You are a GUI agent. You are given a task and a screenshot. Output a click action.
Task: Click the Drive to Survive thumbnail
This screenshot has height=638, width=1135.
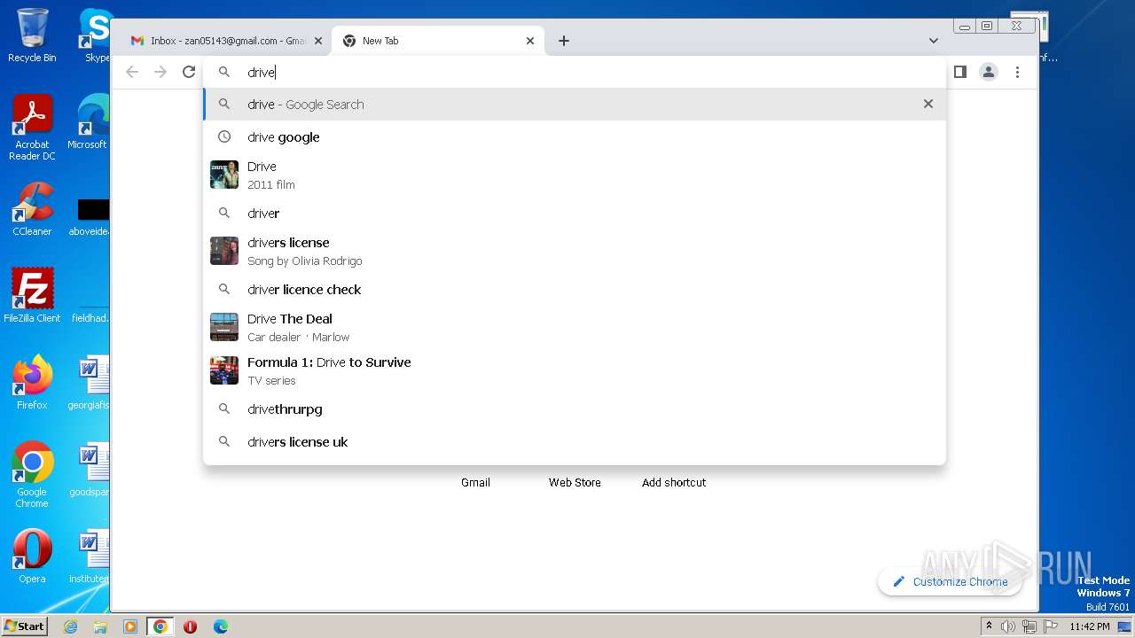(224, 370)
